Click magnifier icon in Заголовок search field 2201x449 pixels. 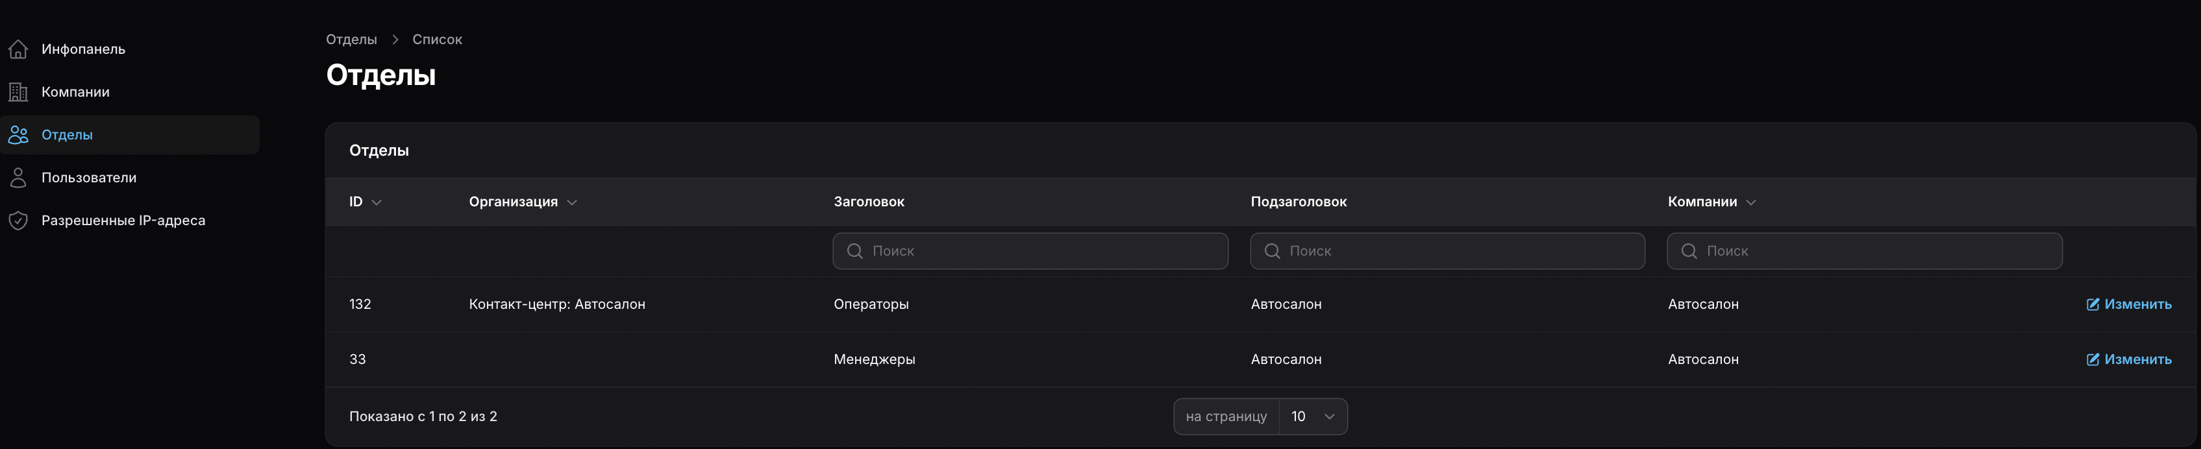click(854, 251)
